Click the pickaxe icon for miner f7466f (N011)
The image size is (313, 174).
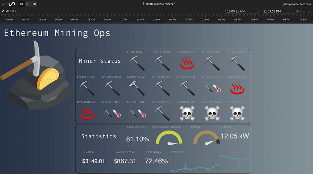[x=136, y=63]
